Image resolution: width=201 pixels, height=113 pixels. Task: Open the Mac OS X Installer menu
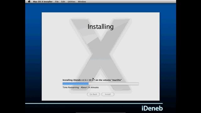[x=43, y=2]
